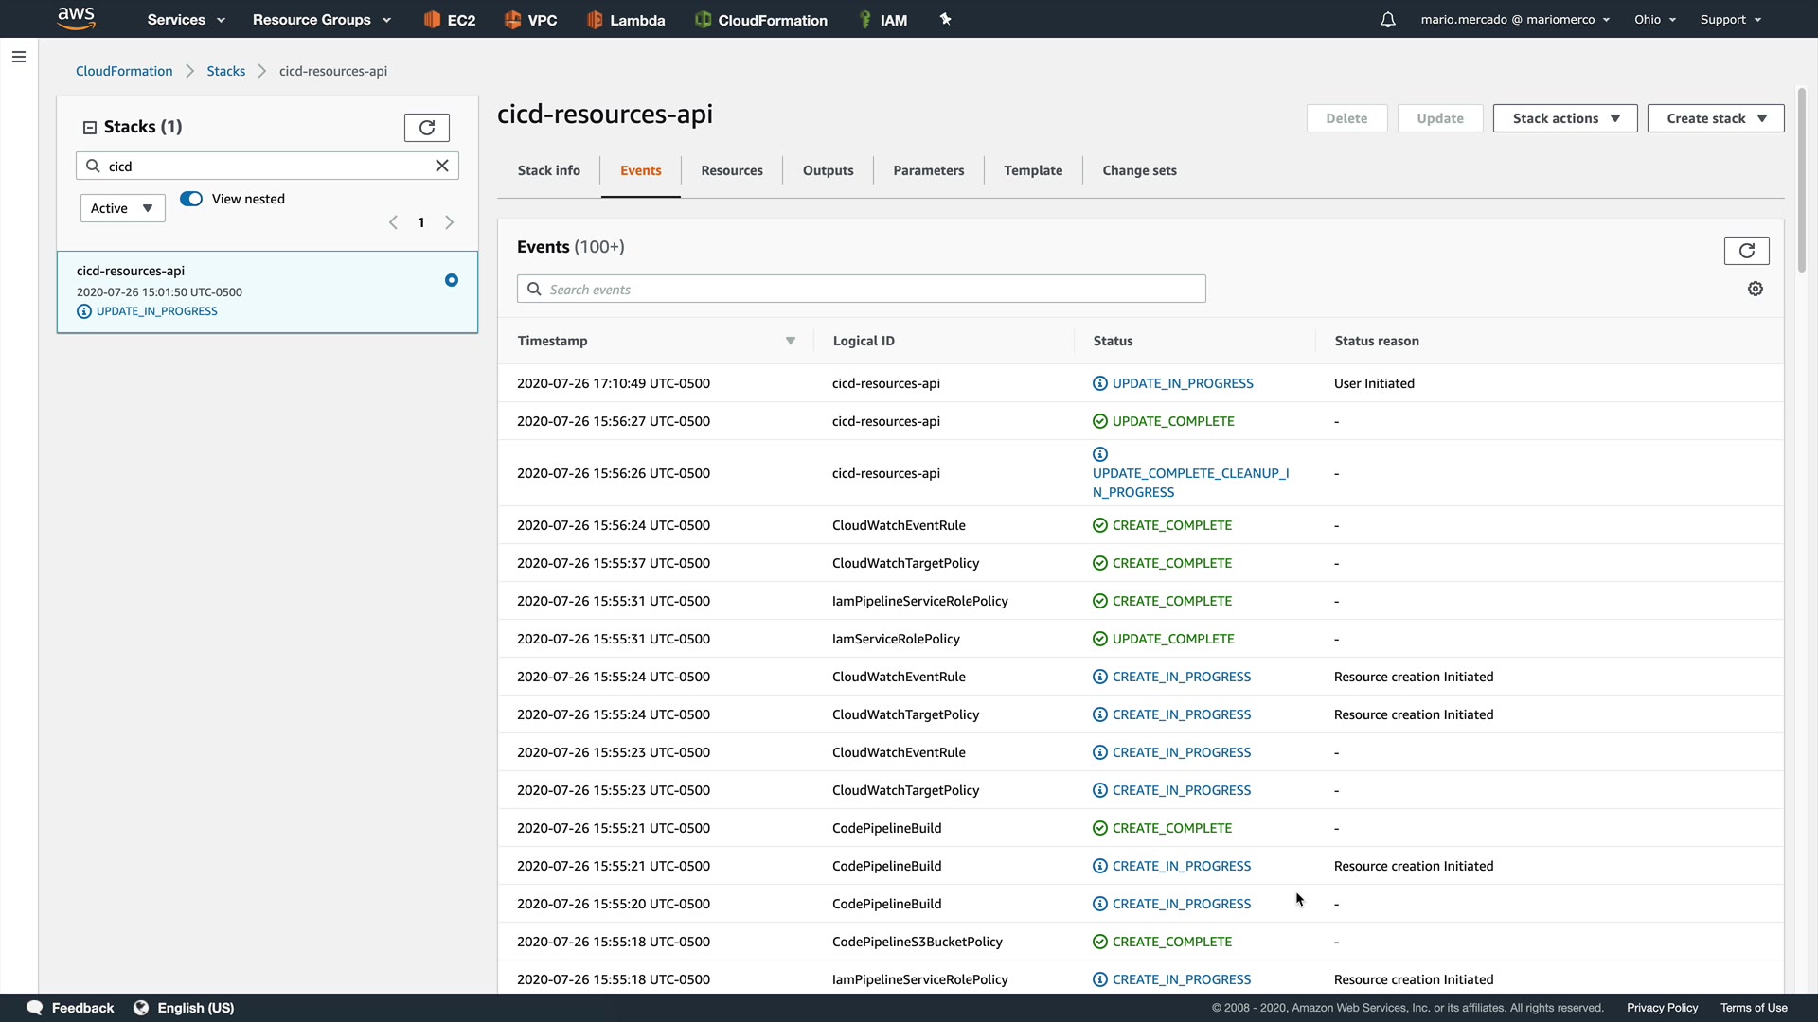
Task: Open events table settings gear
Action: point(1755,289)
